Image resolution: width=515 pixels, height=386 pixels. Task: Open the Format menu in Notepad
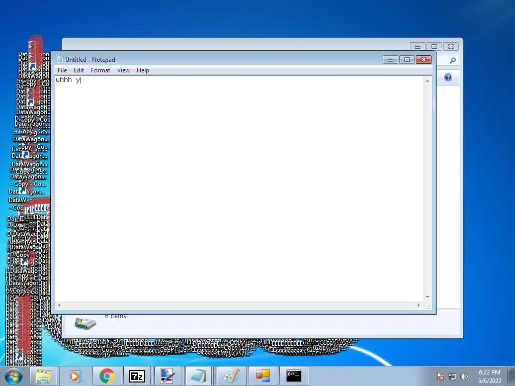[x=101, y=70]
